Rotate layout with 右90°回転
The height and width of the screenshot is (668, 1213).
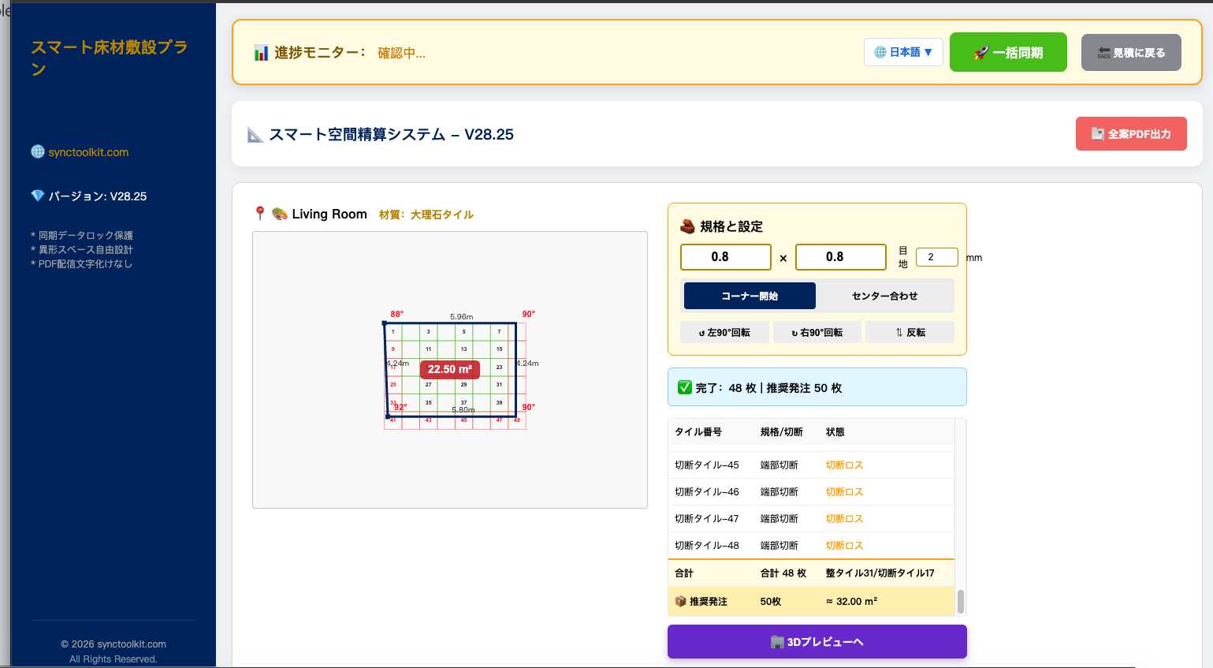pos(817,332)
